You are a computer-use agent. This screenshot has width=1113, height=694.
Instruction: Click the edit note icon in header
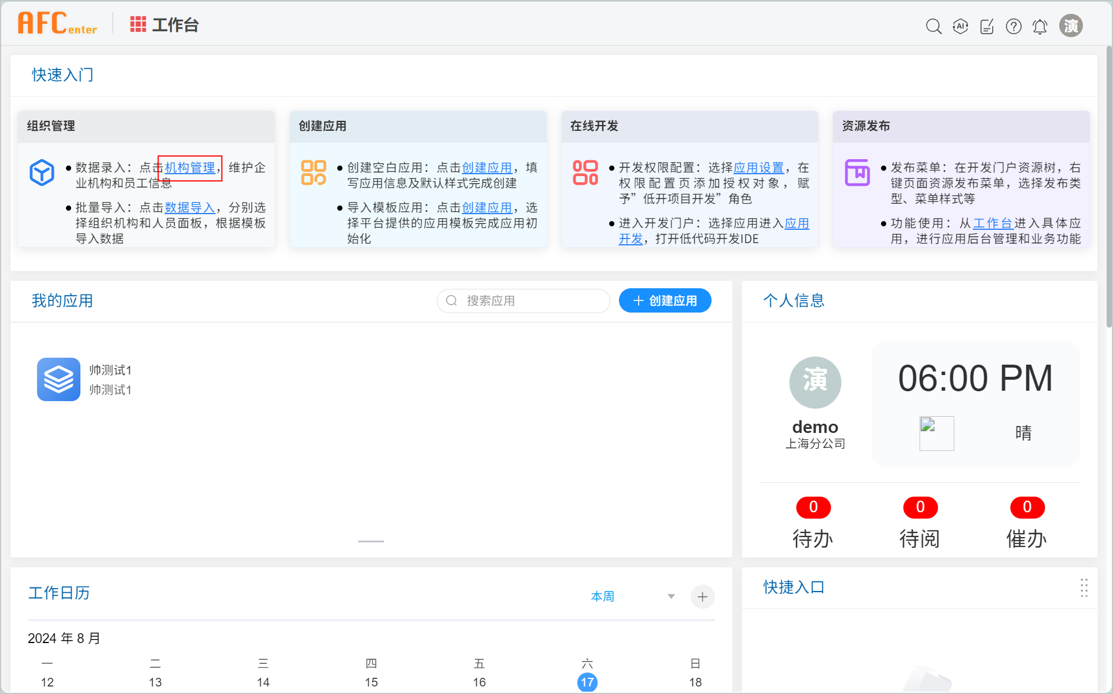987,26
